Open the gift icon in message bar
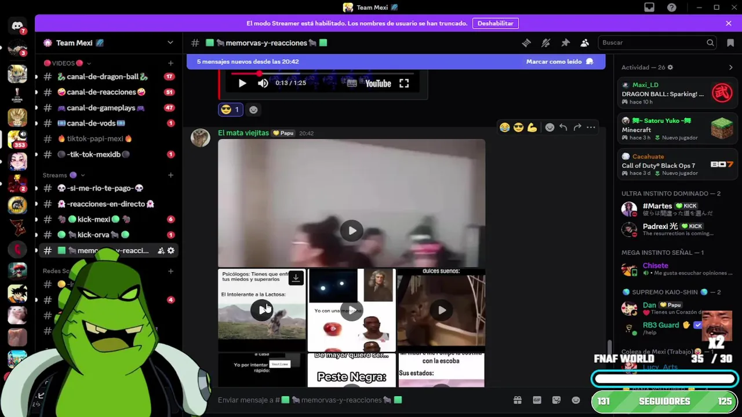Viewport: 742px width, 417px height. (x=518, y=400)
